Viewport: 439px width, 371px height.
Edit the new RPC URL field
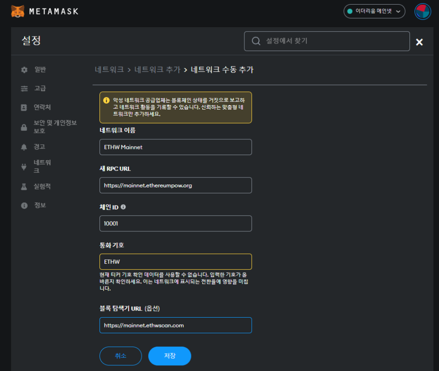(175, 185)
